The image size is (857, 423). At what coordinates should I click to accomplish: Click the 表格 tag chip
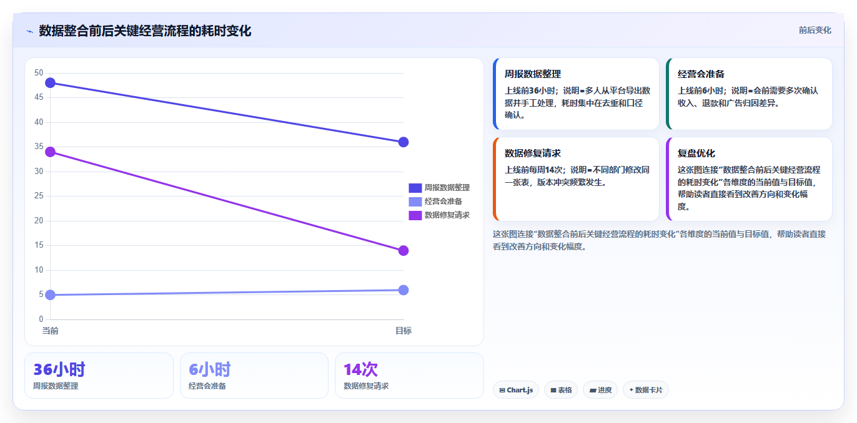tap(561, 390)
